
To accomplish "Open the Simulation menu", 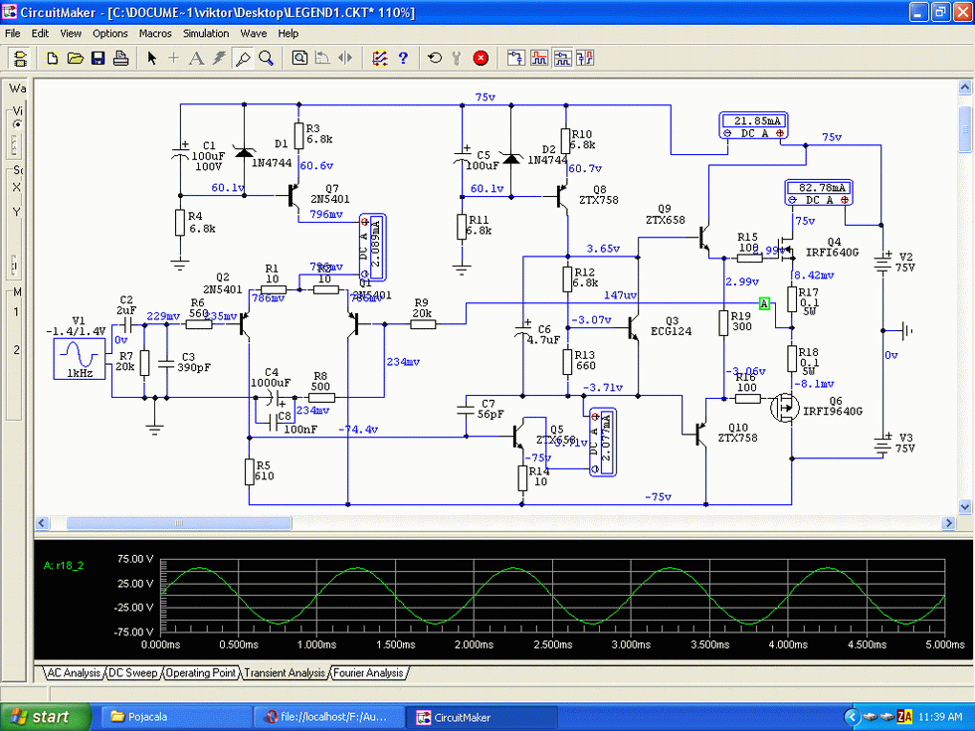I will [x=206, y=34].
